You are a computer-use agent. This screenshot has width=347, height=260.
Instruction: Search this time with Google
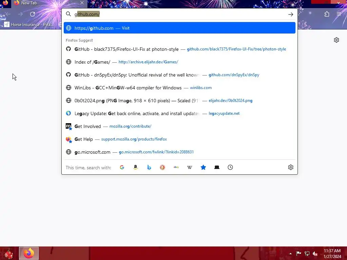122,167
